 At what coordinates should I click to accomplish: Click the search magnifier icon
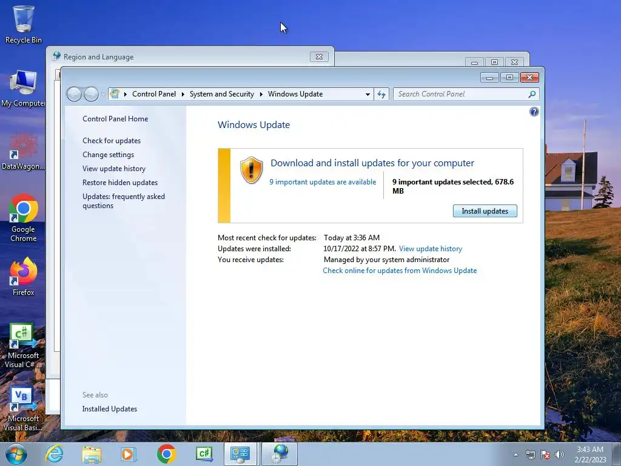[532, 94]
